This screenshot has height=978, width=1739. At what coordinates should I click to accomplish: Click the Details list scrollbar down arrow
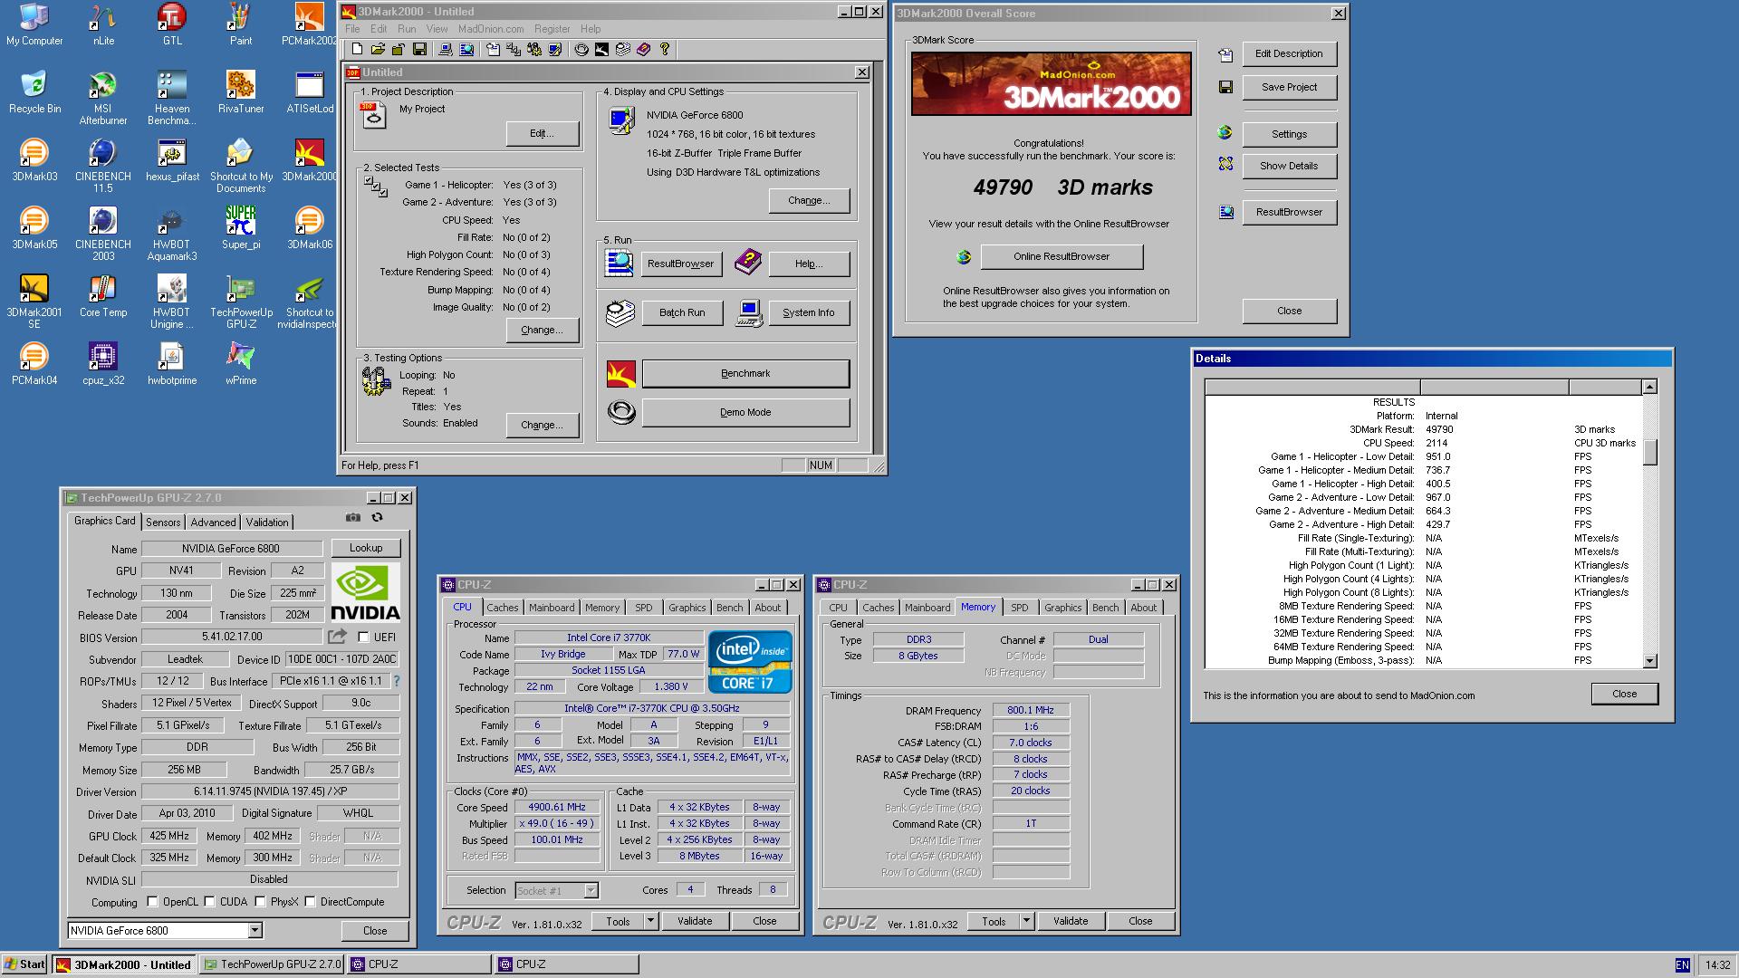[1649, 661]
